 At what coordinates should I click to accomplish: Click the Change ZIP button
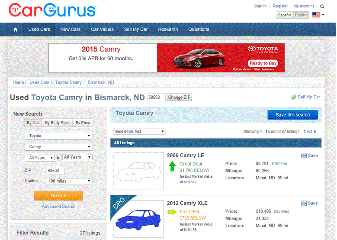pyautogui.click(x=179, y=97)
